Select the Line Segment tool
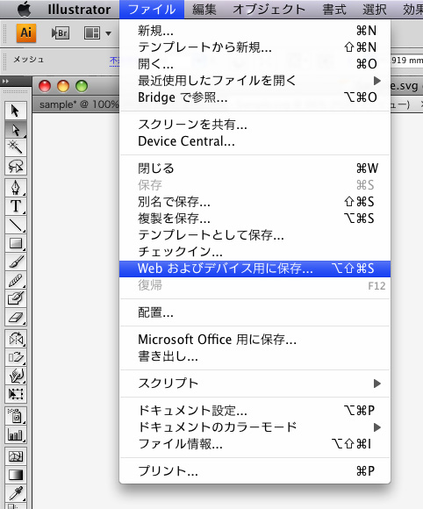 (15, 225)
